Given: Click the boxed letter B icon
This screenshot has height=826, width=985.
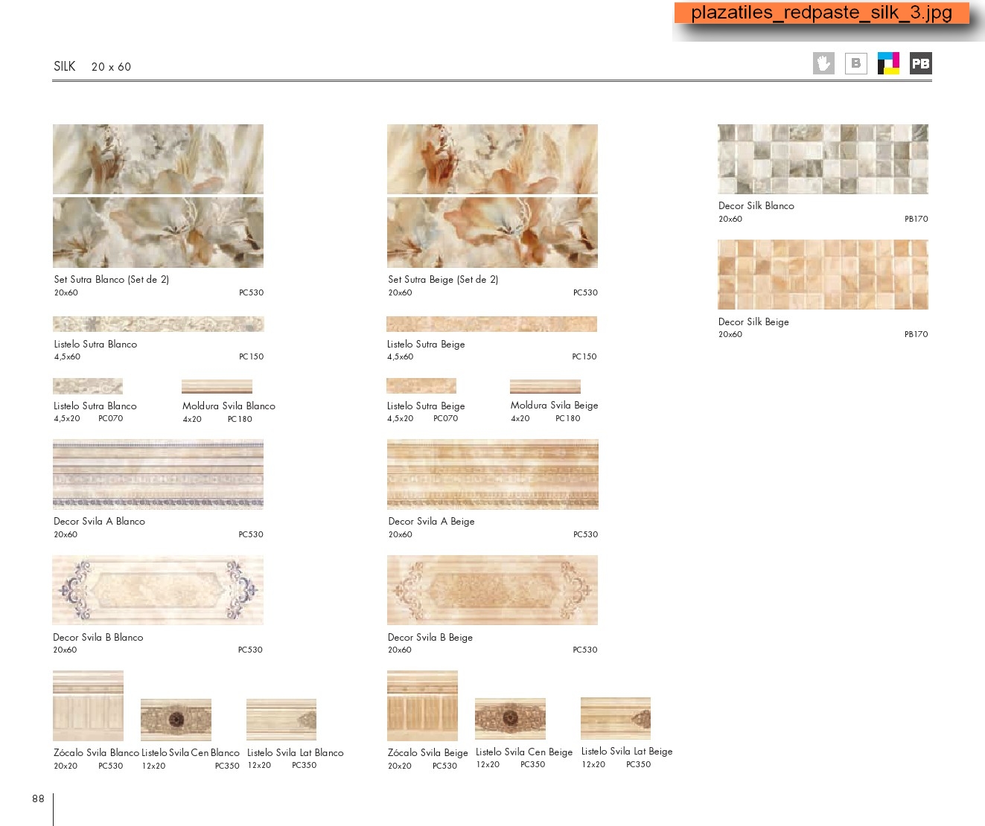Looking at the screenshot, I should pyautogui.click(x=856, y=63).
